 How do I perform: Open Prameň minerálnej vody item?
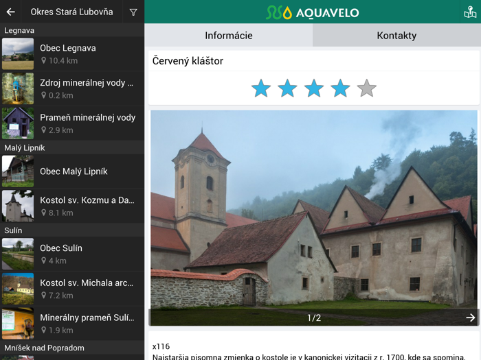[x=72, y=123]
